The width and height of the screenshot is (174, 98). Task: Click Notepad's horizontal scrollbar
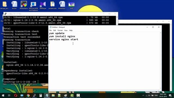[104, 90]
